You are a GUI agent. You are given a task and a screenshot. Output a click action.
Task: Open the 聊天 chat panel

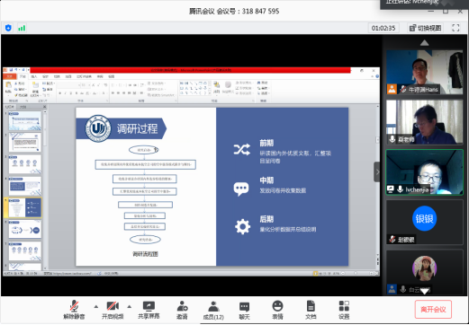244,310
